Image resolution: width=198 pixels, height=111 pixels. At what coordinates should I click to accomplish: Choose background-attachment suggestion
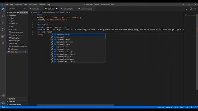click(x=78, y=59)
